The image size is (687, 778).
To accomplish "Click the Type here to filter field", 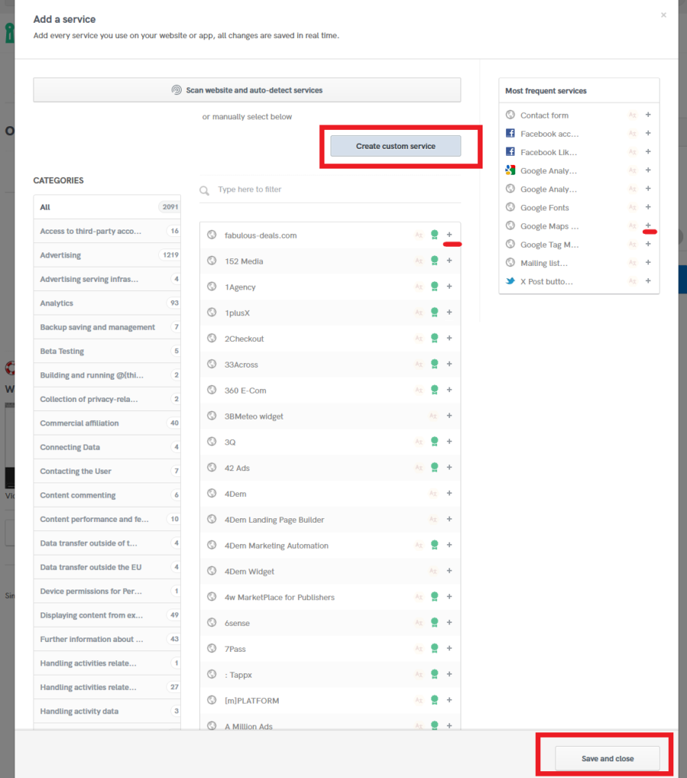I will [334, 189].
